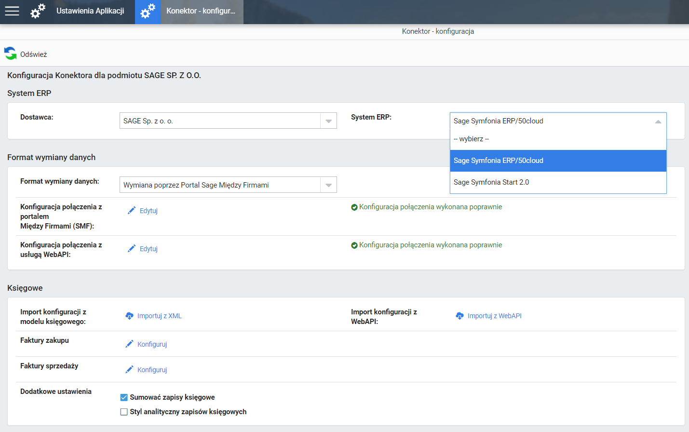Click the bold 'System ERP:' field label
Image resolution: width=689 pixels, height=432 pixels.
point(371,117)
